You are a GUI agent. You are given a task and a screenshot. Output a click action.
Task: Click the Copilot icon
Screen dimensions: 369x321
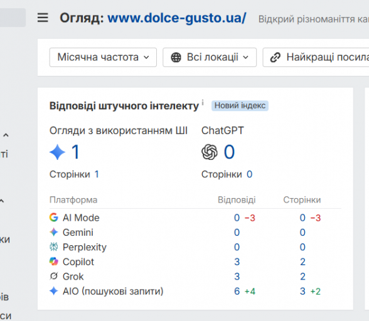point(54,261)
